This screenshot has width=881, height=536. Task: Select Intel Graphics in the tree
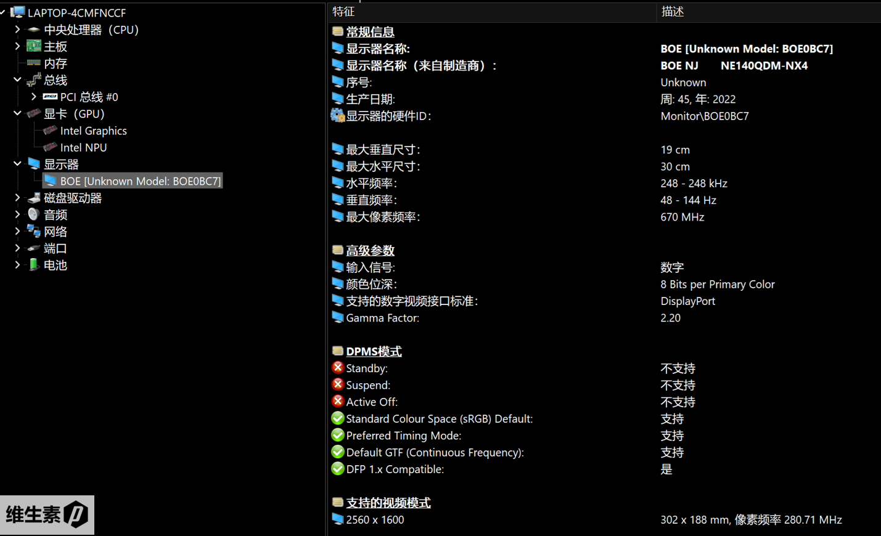93,131
